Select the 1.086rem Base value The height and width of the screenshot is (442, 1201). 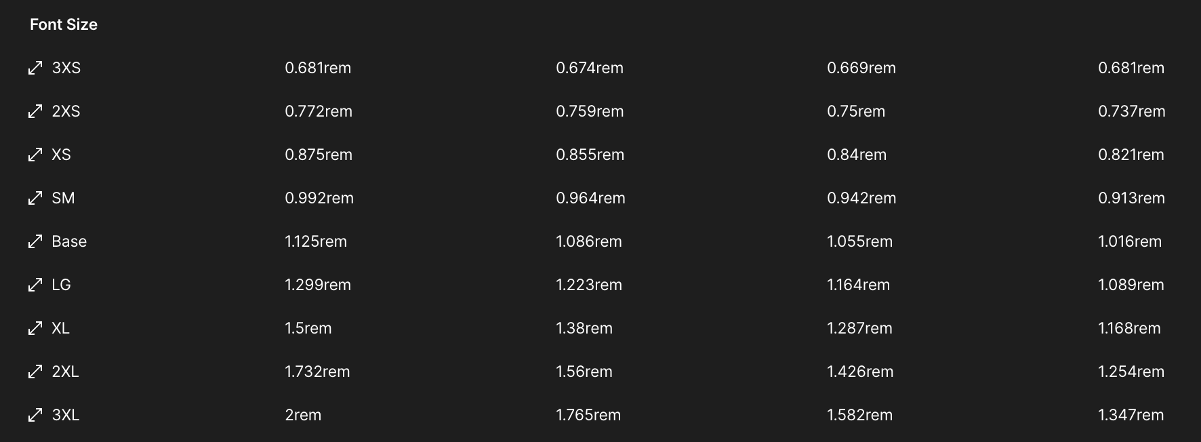[x=589, y=241]
